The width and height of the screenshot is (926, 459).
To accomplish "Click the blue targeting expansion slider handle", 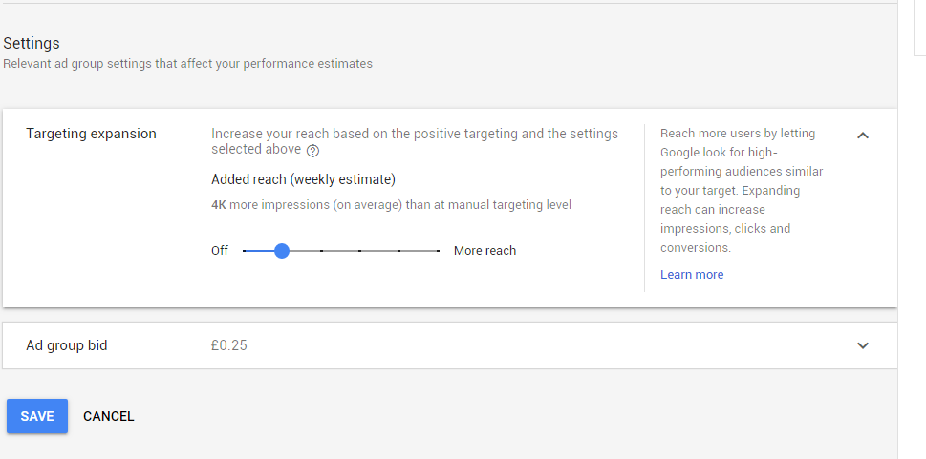I will pyautogui.click(x=282, y=251).
